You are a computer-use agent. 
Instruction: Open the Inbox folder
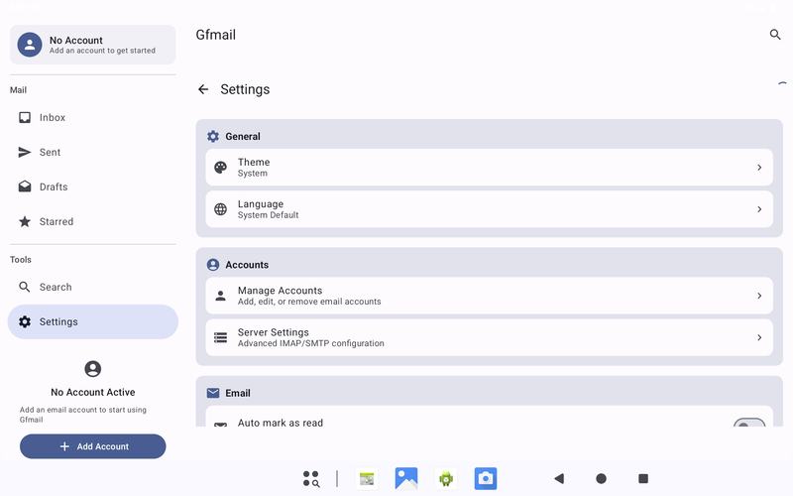pyautogui.click(x=53, y=117)
